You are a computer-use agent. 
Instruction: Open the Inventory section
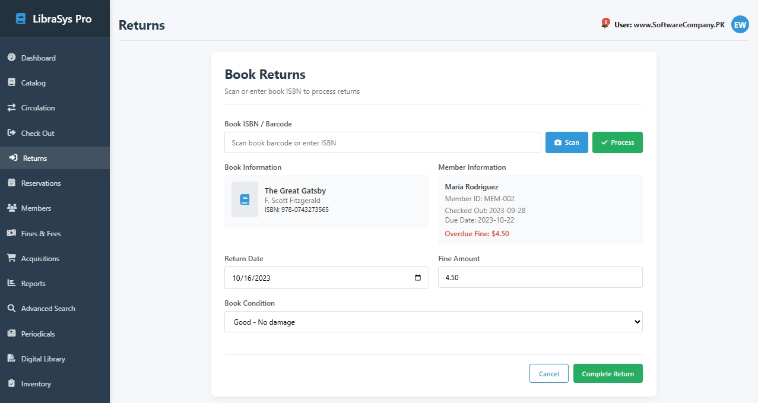tap(36, 383)
